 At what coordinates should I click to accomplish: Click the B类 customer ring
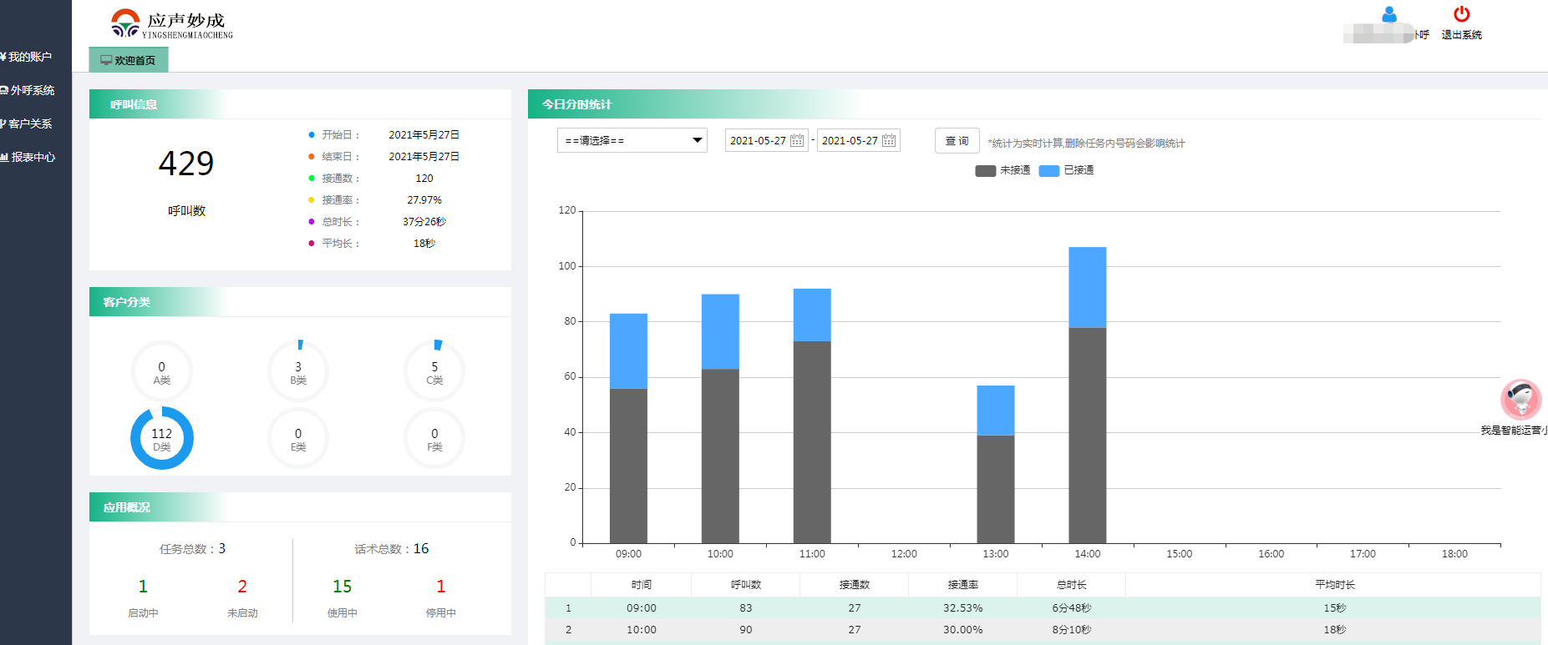pos(298,371)
